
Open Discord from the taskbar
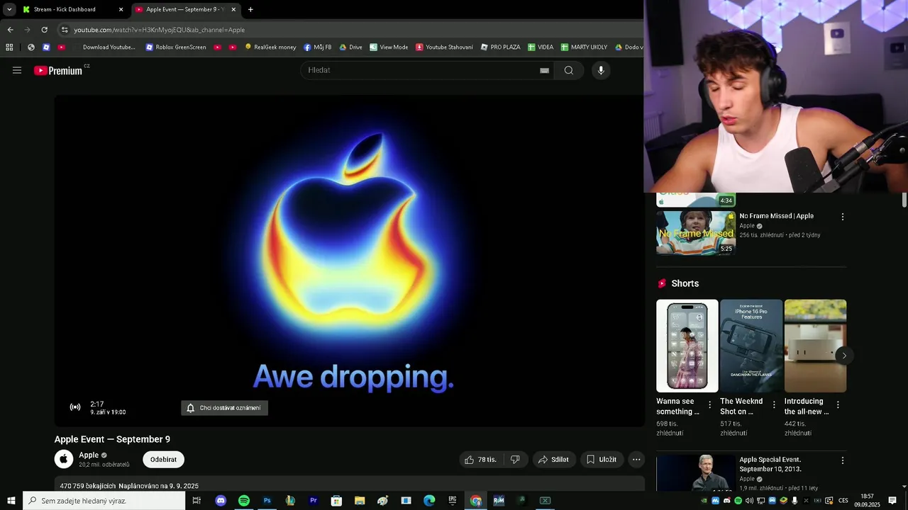point(221,501)
